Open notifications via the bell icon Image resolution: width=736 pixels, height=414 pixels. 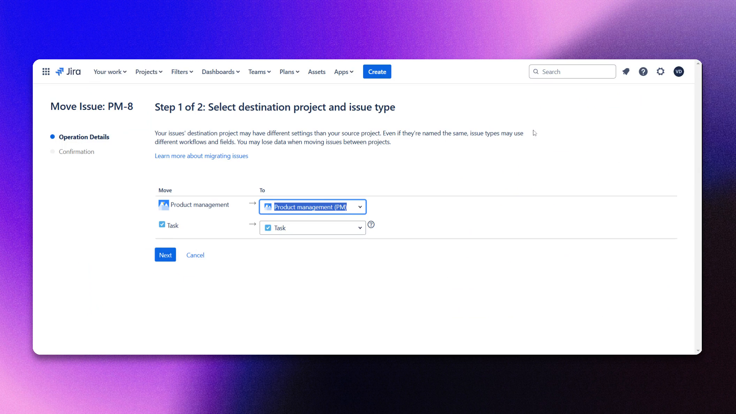(x=626, y=72)
